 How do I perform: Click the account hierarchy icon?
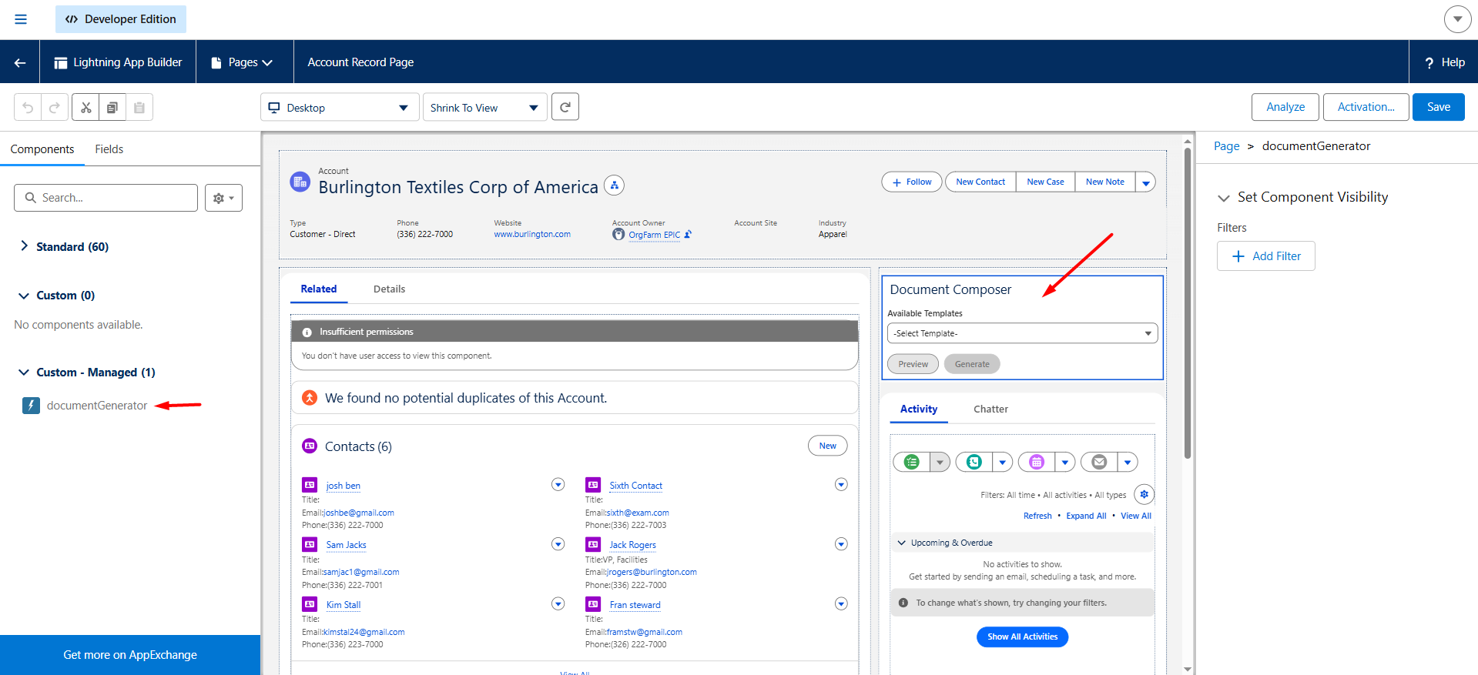614,185
